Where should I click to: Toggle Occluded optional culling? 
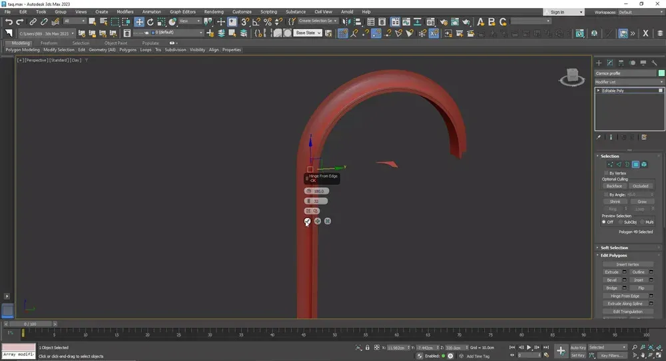coord(641,186)
